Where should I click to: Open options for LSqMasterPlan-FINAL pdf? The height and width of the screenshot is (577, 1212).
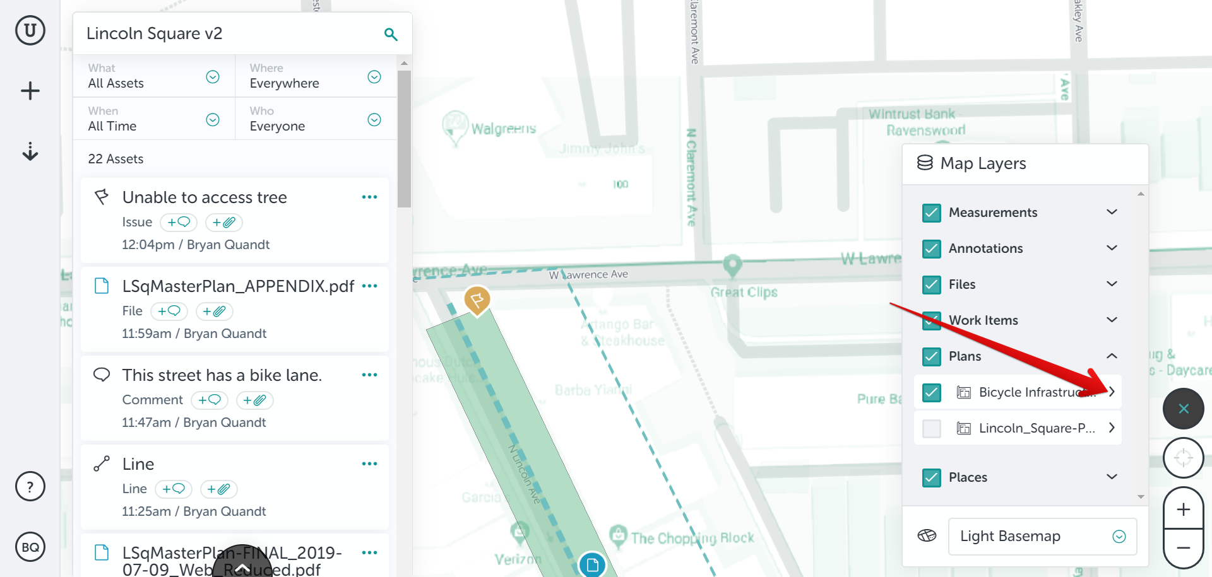(x=369, y=553)
